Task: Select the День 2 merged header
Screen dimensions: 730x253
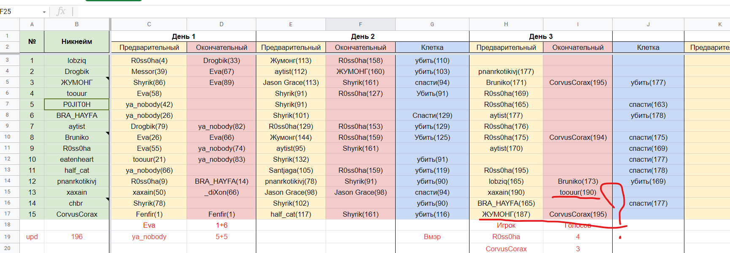Action: pyautogui.click(x=362, y=36)
